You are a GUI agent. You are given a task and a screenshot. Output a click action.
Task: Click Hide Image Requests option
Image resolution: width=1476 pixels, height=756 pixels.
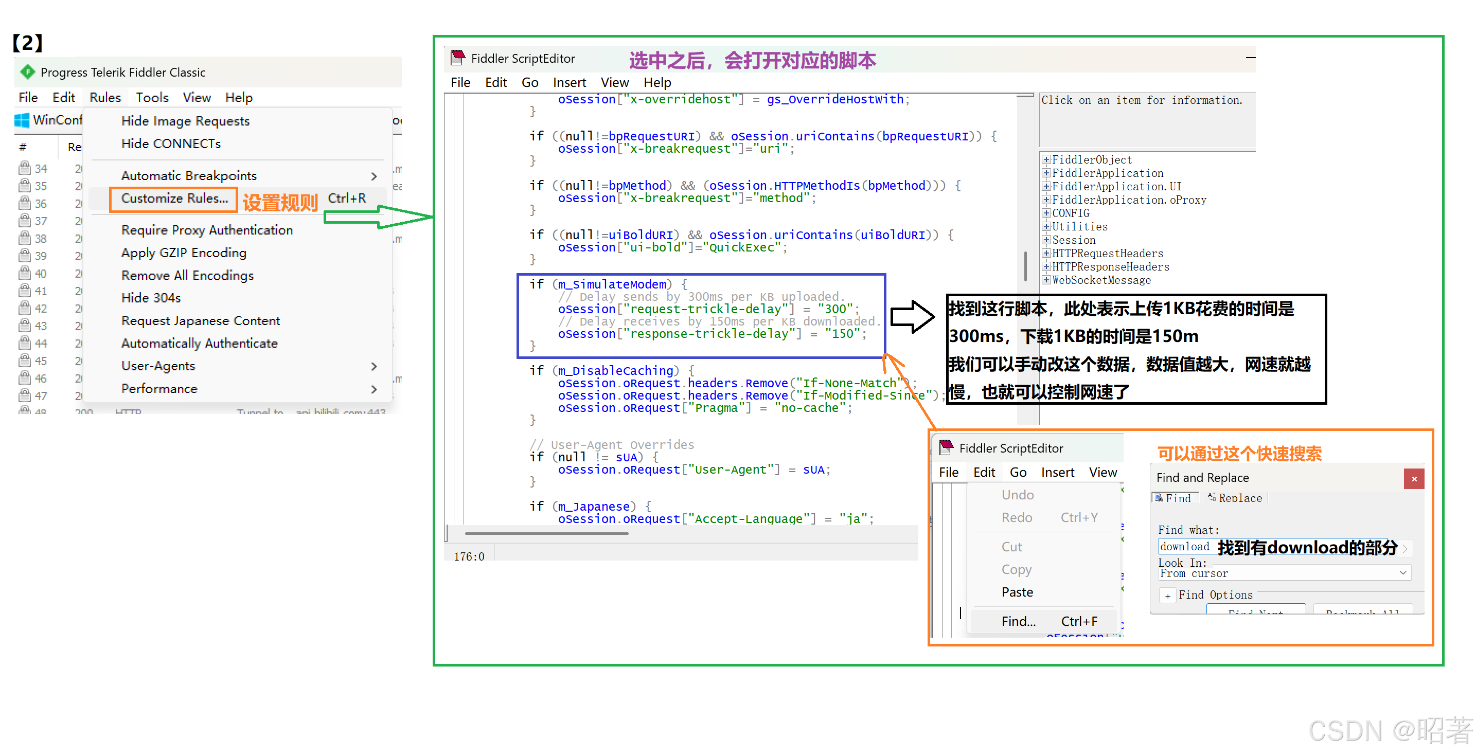(185, 121)
